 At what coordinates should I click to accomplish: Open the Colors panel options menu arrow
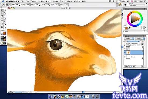point(146,9)
